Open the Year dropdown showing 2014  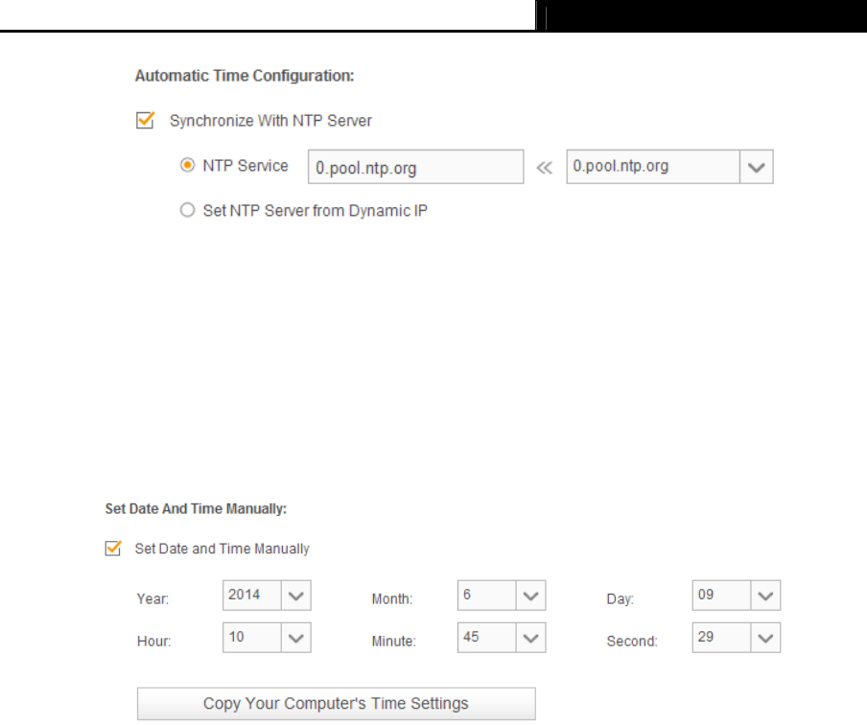click(x=267, y=595)
